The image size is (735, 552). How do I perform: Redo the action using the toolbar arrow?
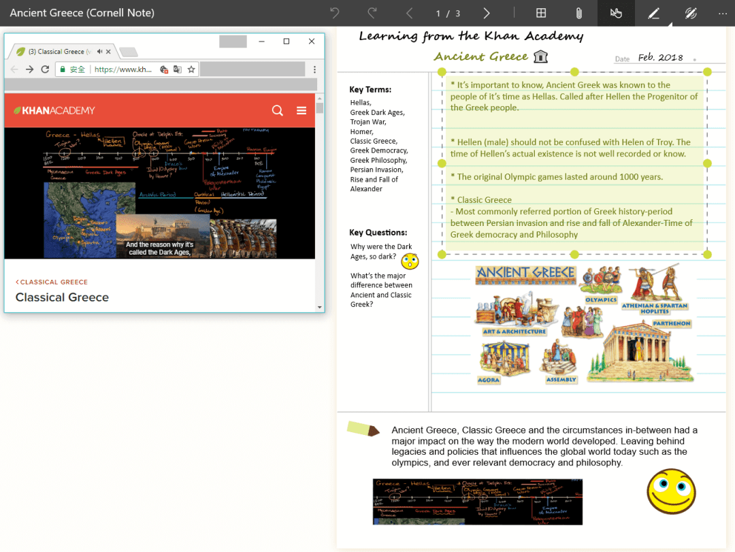pos(372,13)
